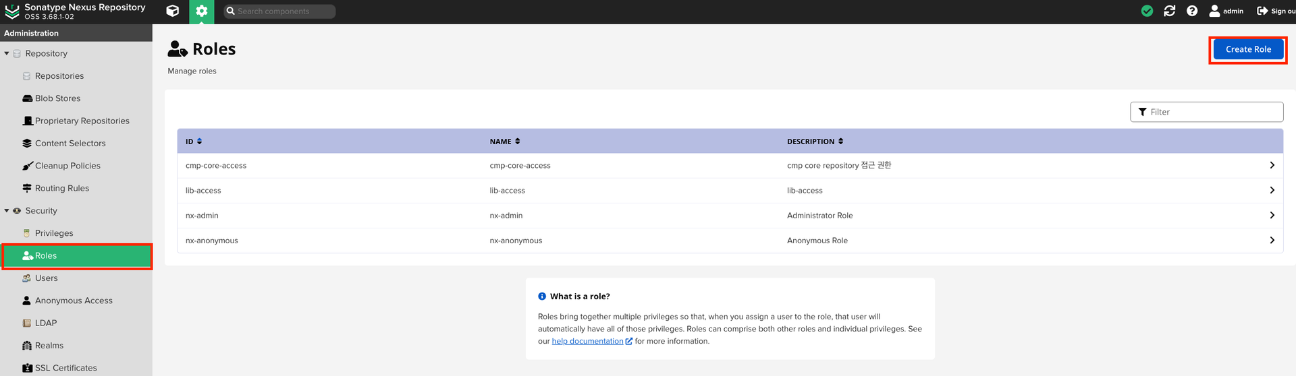The image size is (1296, 376).
Task: Select the nx-admin ID cell
Action: tap(202, 216)
